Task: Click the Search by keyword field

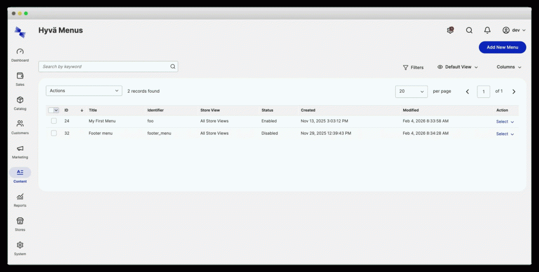Action: 108,67
